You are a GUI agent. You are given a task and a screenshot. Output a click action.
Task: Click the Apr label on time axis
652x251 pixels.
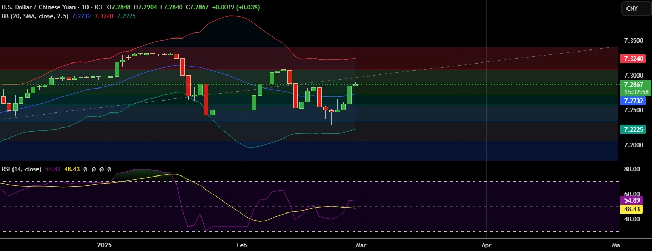pyautogui.click(x=486, y=244)
